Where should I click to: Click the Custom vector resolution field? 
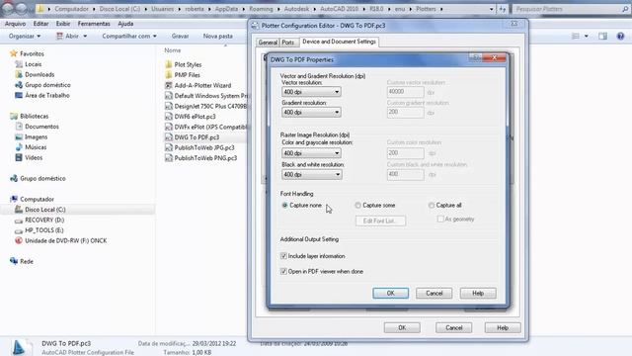(x=406, y=92)
